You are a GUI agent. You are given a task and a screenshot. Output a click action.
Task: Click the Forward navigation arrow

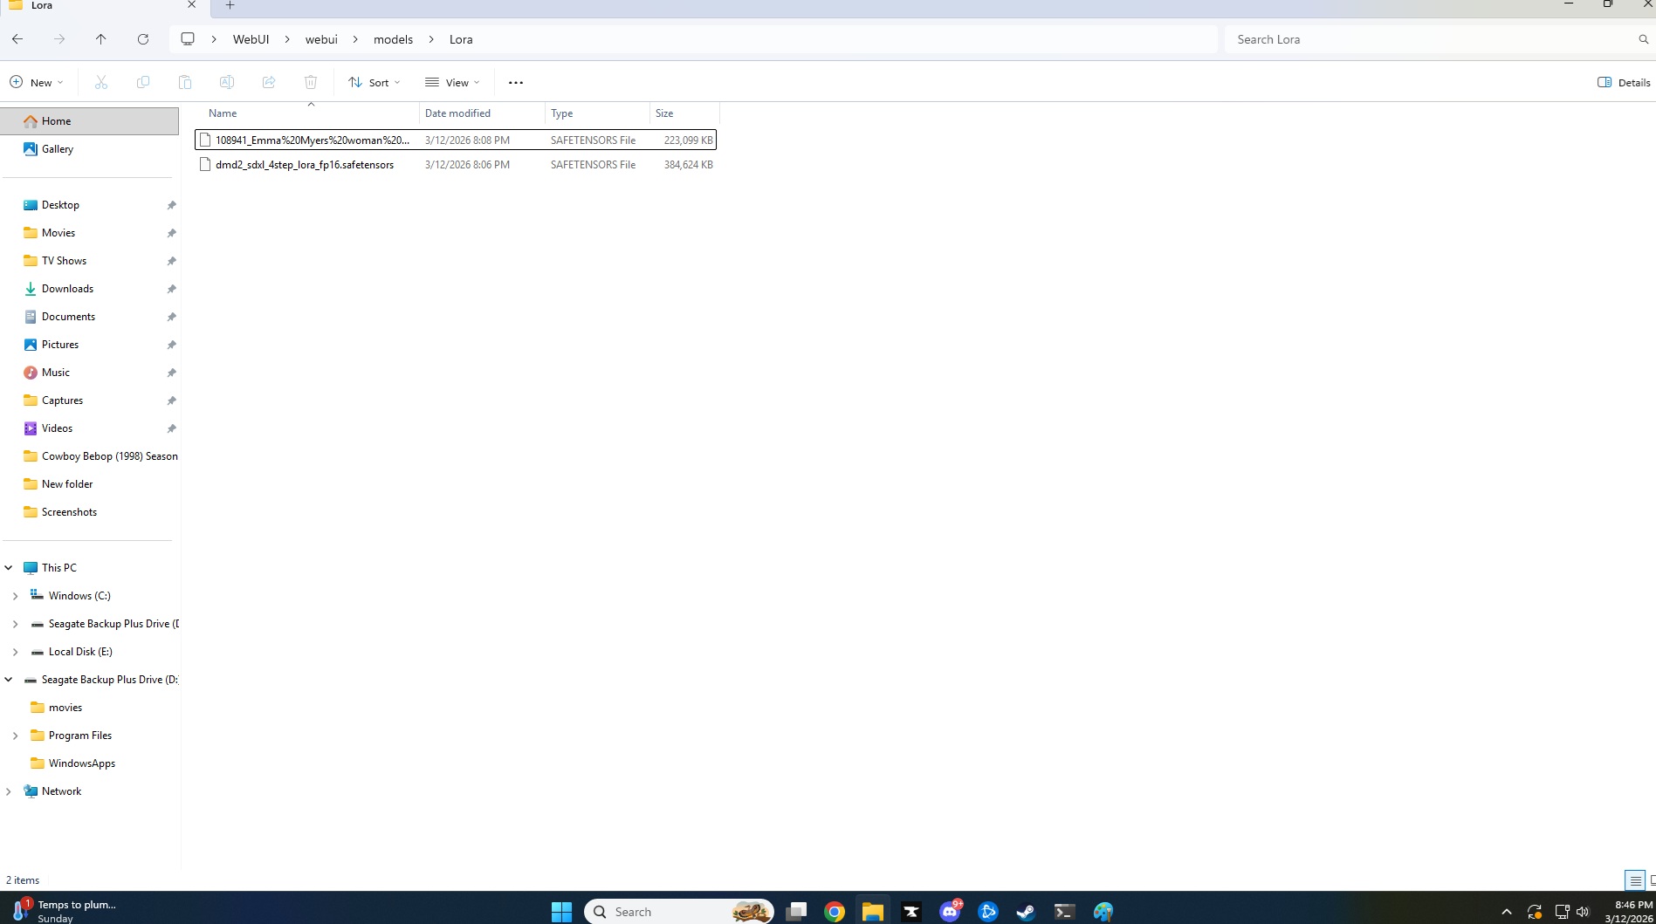tap(59, 39)
